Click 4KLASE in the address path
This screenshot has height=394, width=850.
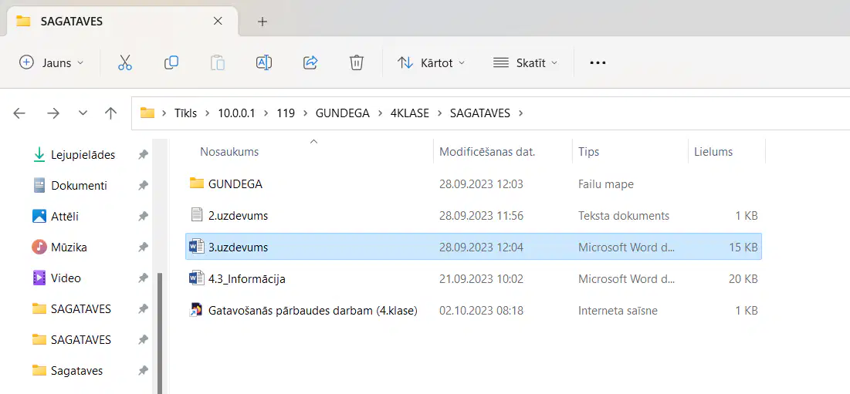tap(410, 113)
